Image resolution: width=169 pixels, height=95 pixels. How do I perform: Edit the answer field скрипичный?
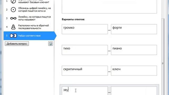coord(85,71)
